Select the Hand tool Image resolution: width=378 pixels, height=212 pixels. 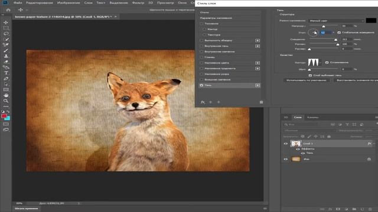(6, 95)
